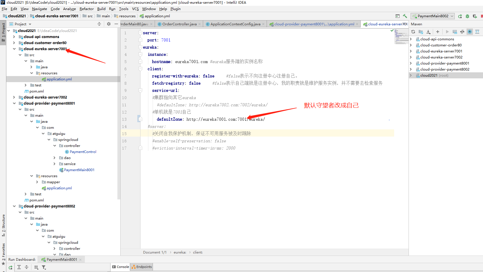This screenshot has height=272, width=483.
Task: Toggle Maven offline mode lightning icon
Action: 470,32
